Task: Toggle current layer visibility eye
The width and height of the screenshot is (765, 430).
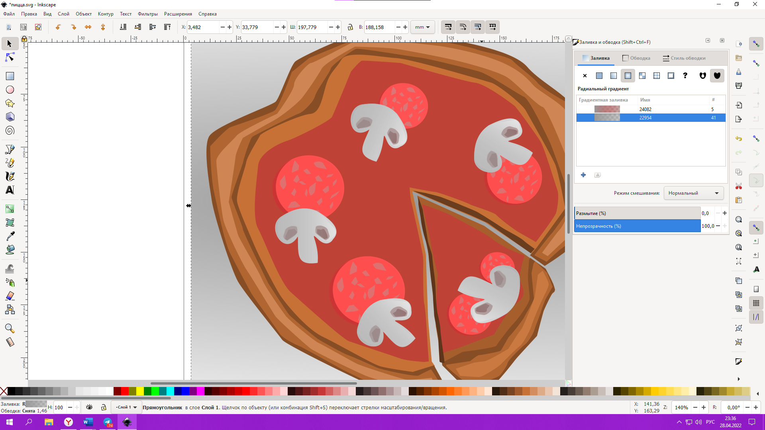Action: point(89,407)
